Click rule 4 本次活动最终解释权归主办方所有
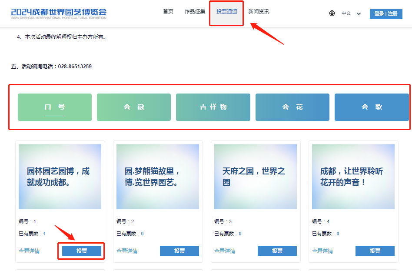Image resolution: width=412 pixels, height=271 pixels. [x=62, y=37]
